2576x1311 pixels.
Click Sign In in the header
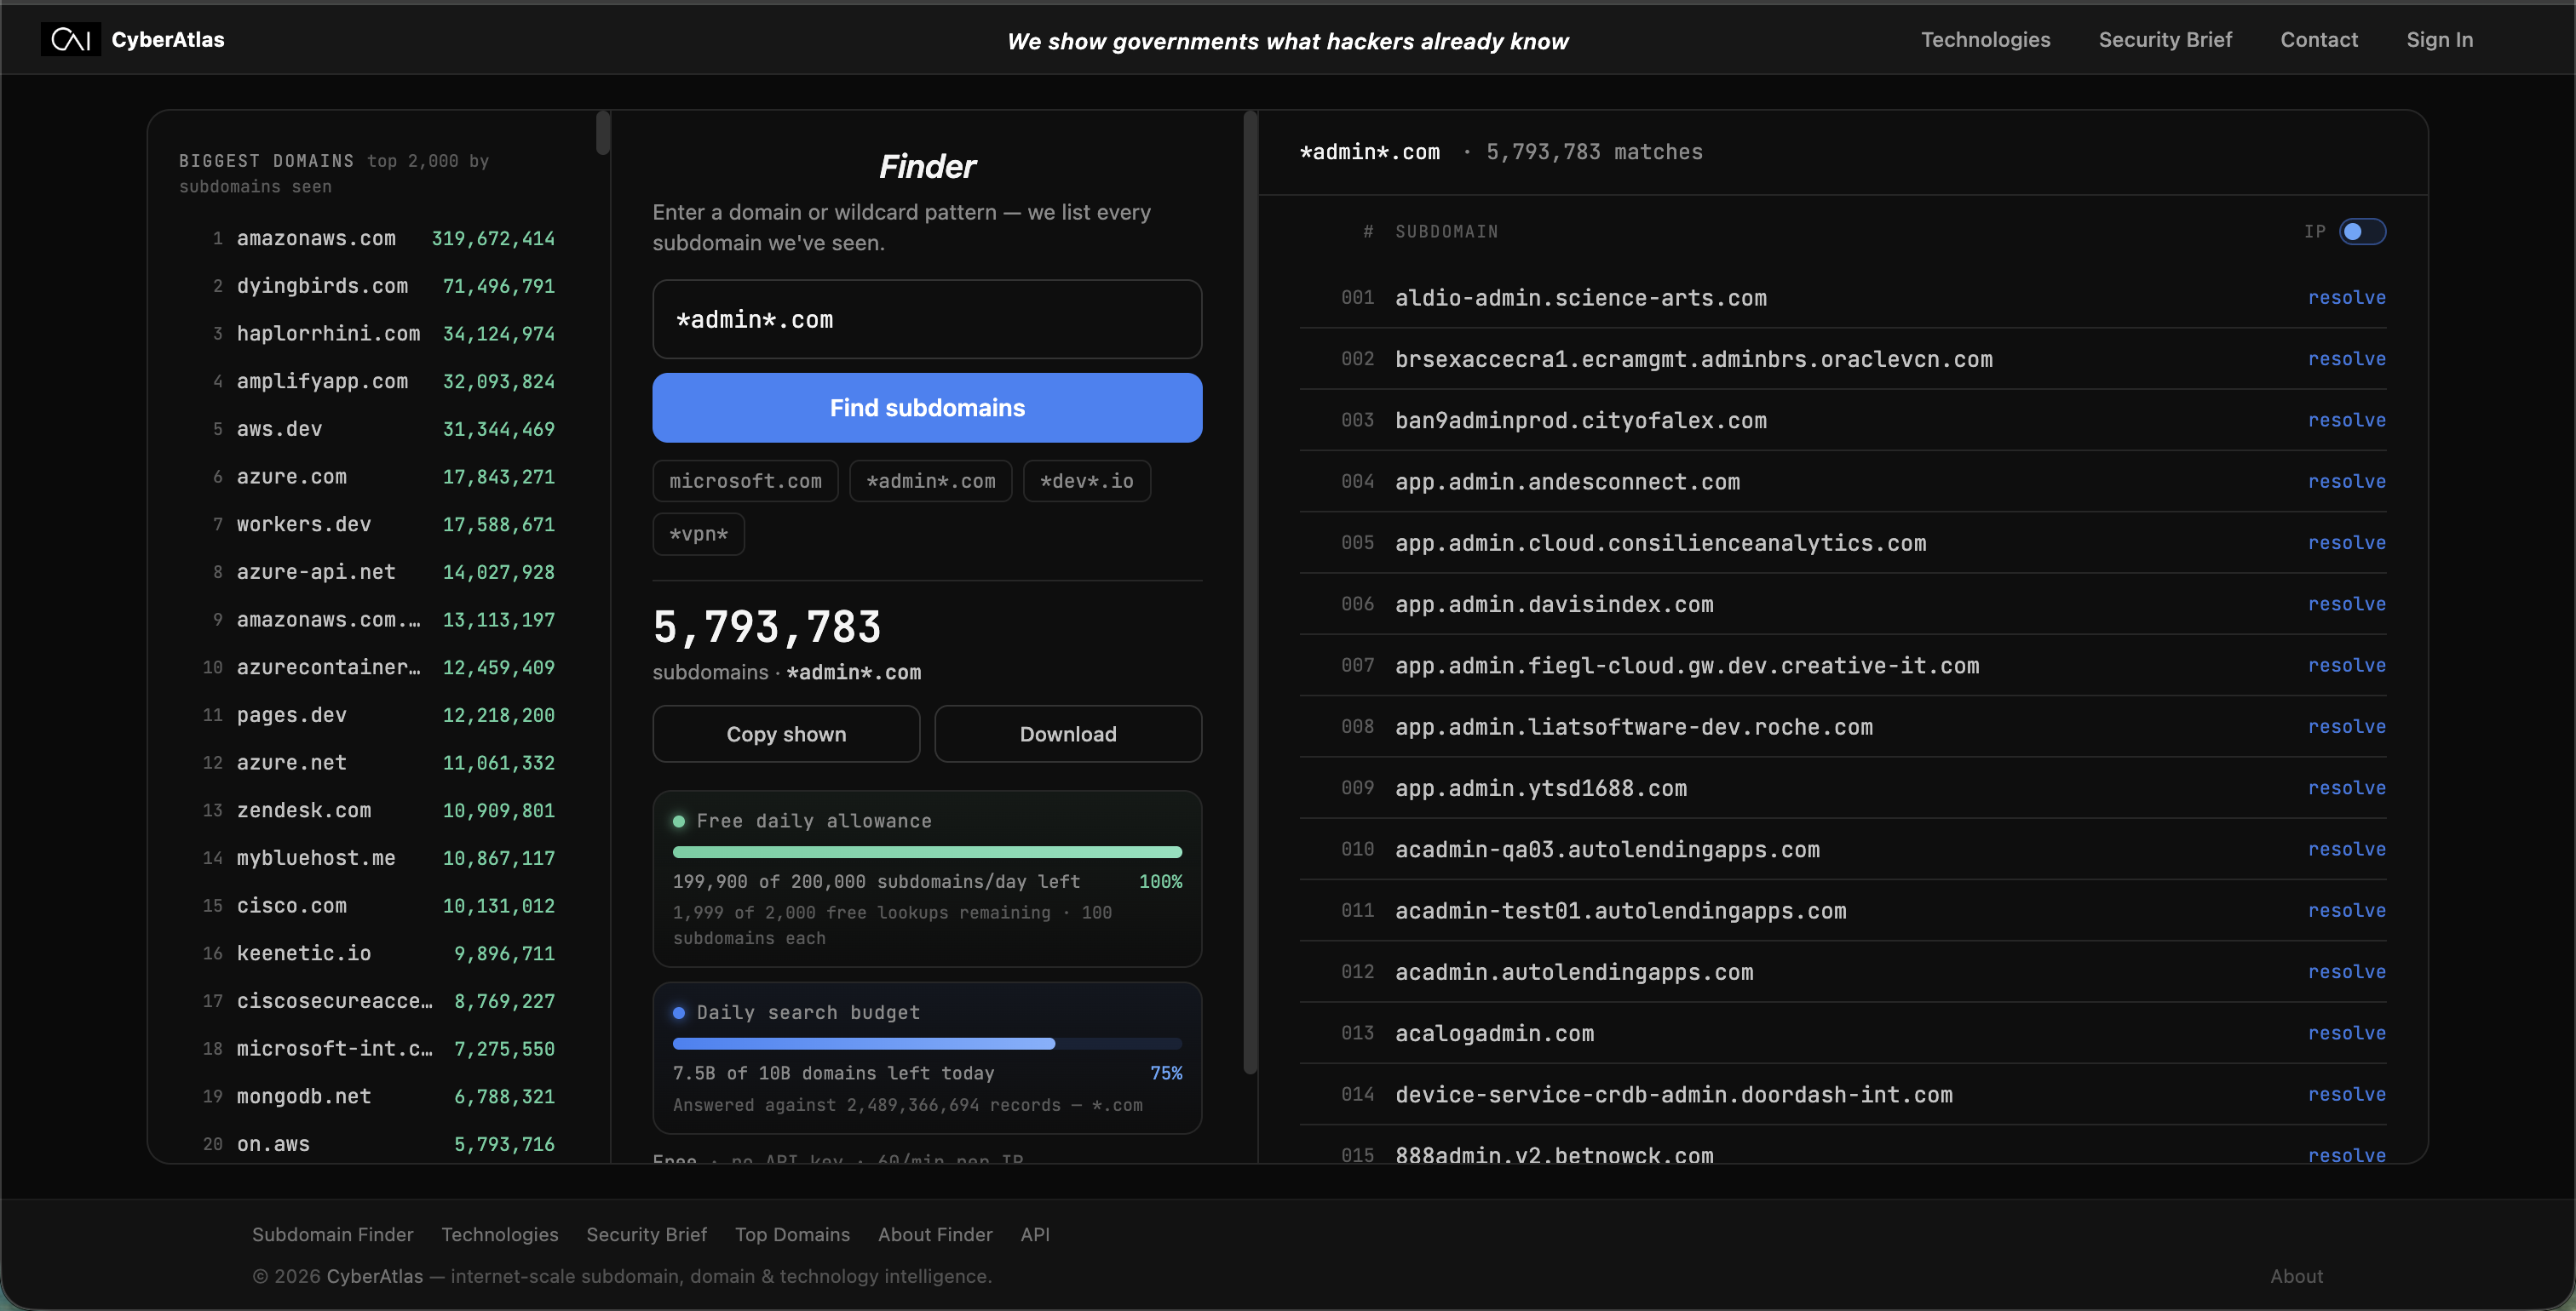2439,40
